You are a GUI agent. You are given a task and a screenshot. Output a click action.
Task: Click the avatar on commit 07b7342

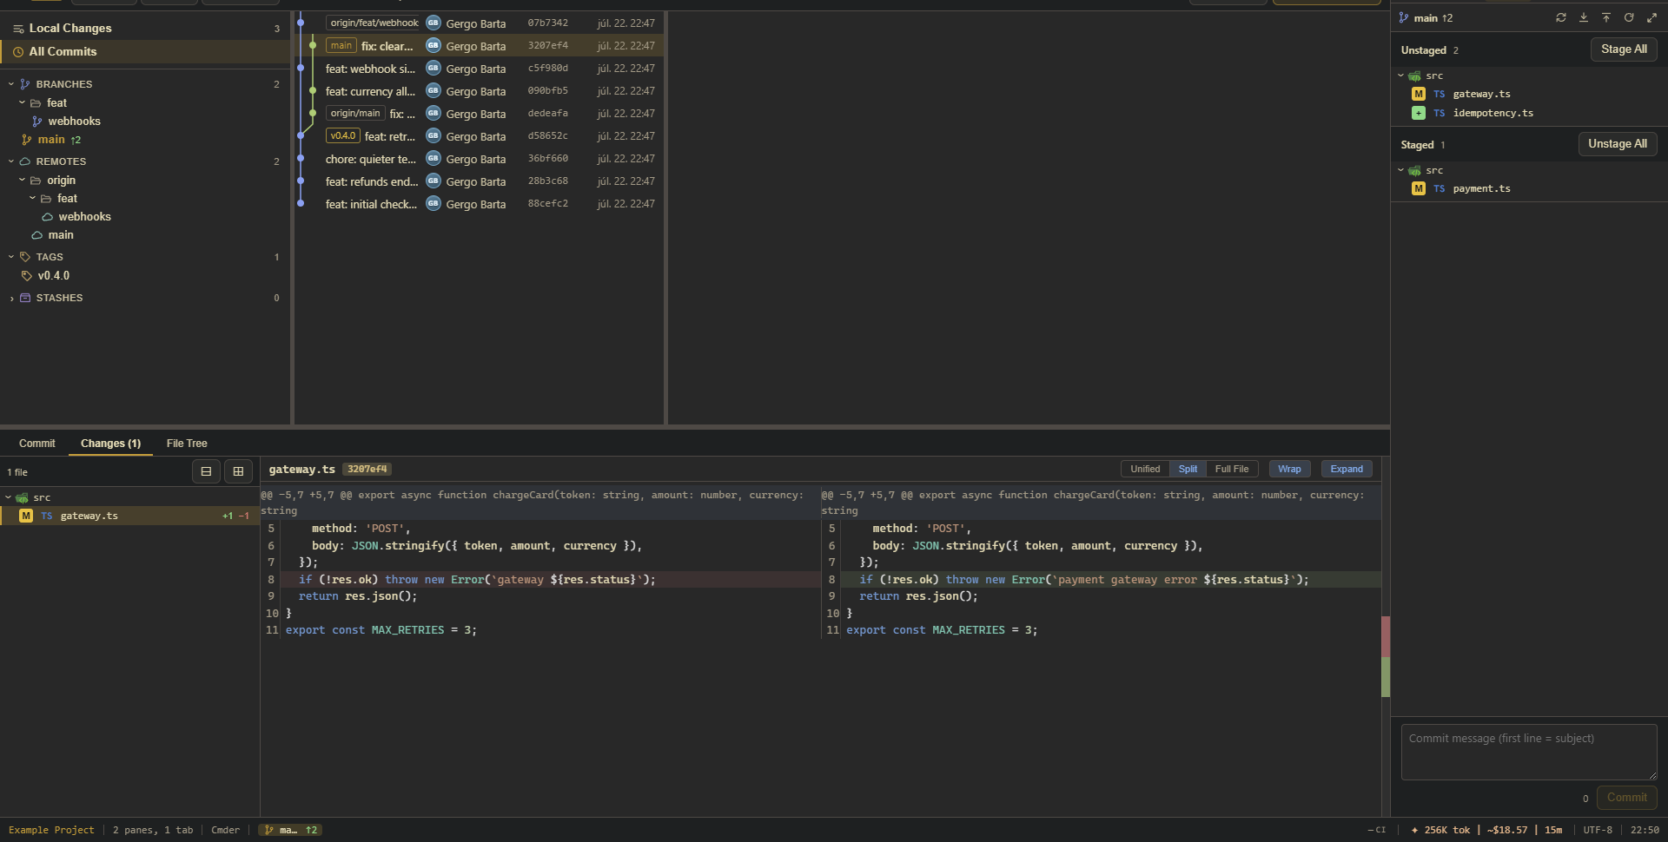[x=434, y=23]
